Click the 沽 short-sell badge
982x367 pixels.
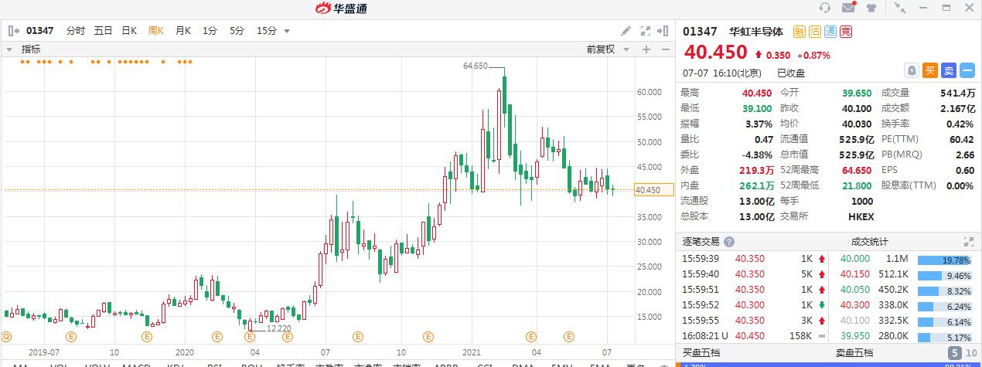tap(814, 32)
